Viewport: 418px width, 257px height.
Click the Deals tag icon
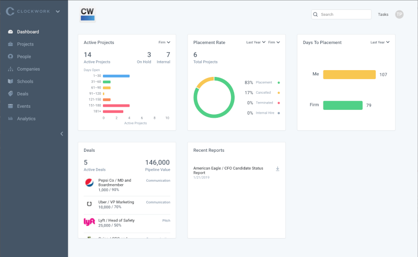pyautogui.click(x=10, y=94)
